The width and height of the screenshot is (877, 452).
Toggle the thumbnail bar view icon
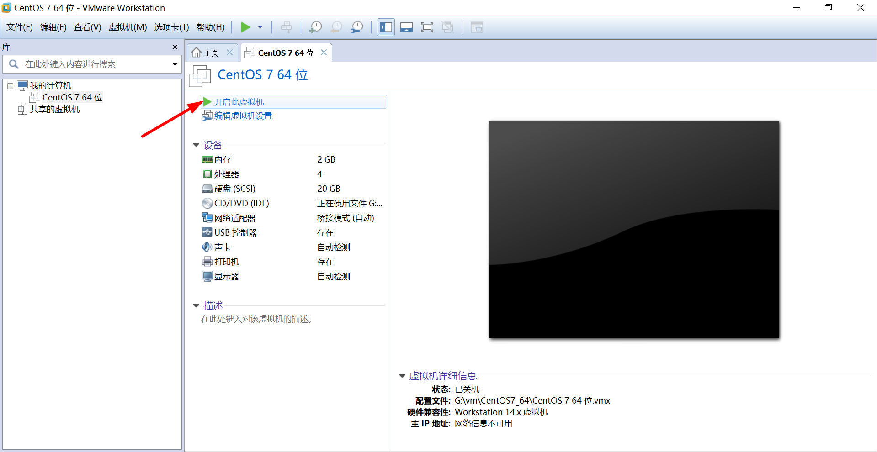[x=406, y=27]
